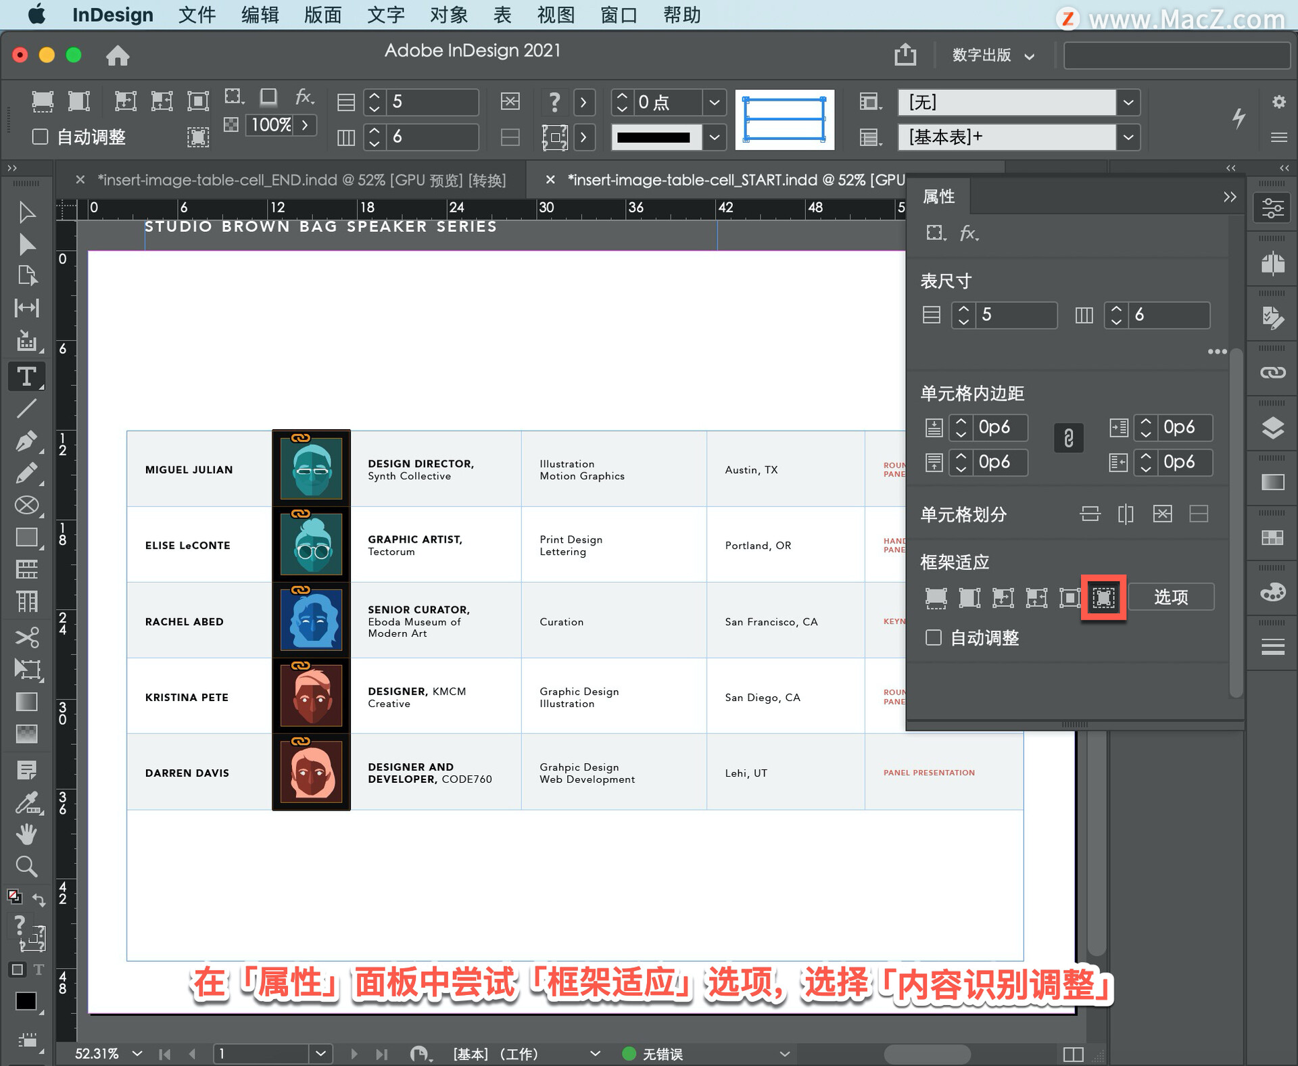Open the 对象 menu
Screen dimensions: 1298x1066
click(x=449, y=15)
